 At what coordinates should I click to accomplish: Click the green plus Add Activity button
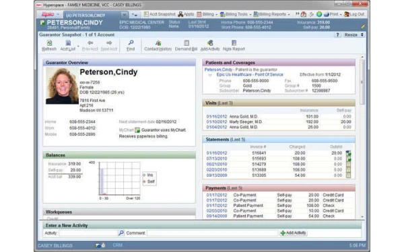click(x=294, y=233)
